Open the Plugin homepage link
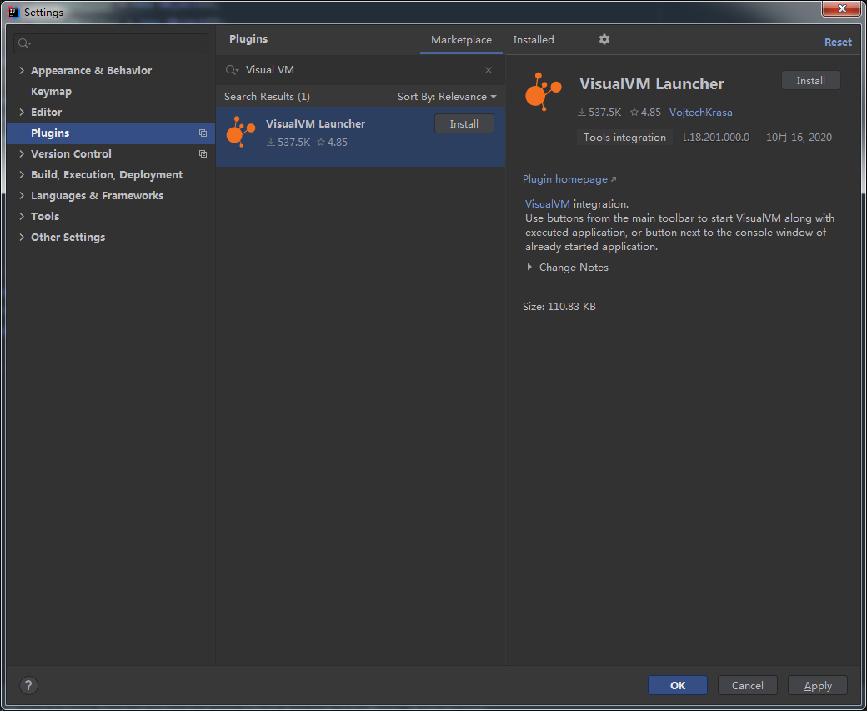Screen dimensions: 867x711 click(x=569, y=179)
